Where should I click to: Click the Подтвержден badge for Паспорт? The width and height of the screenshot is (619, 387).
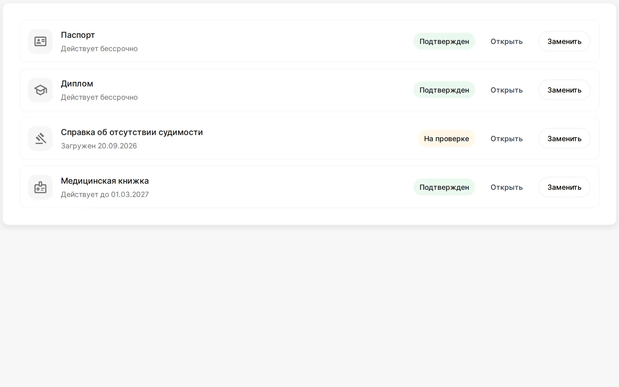444,41
